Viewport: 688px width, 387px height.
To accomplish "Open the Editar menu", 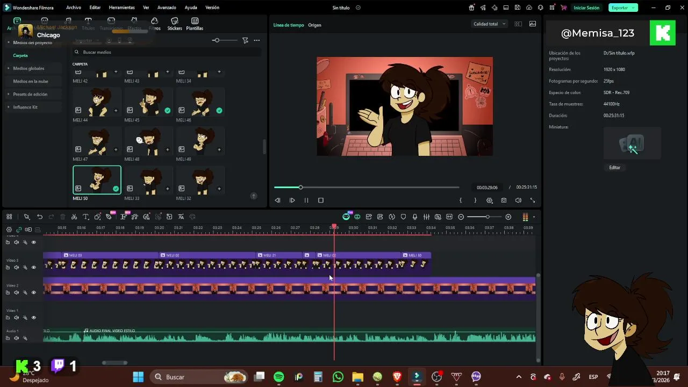I will pos(95,8).
